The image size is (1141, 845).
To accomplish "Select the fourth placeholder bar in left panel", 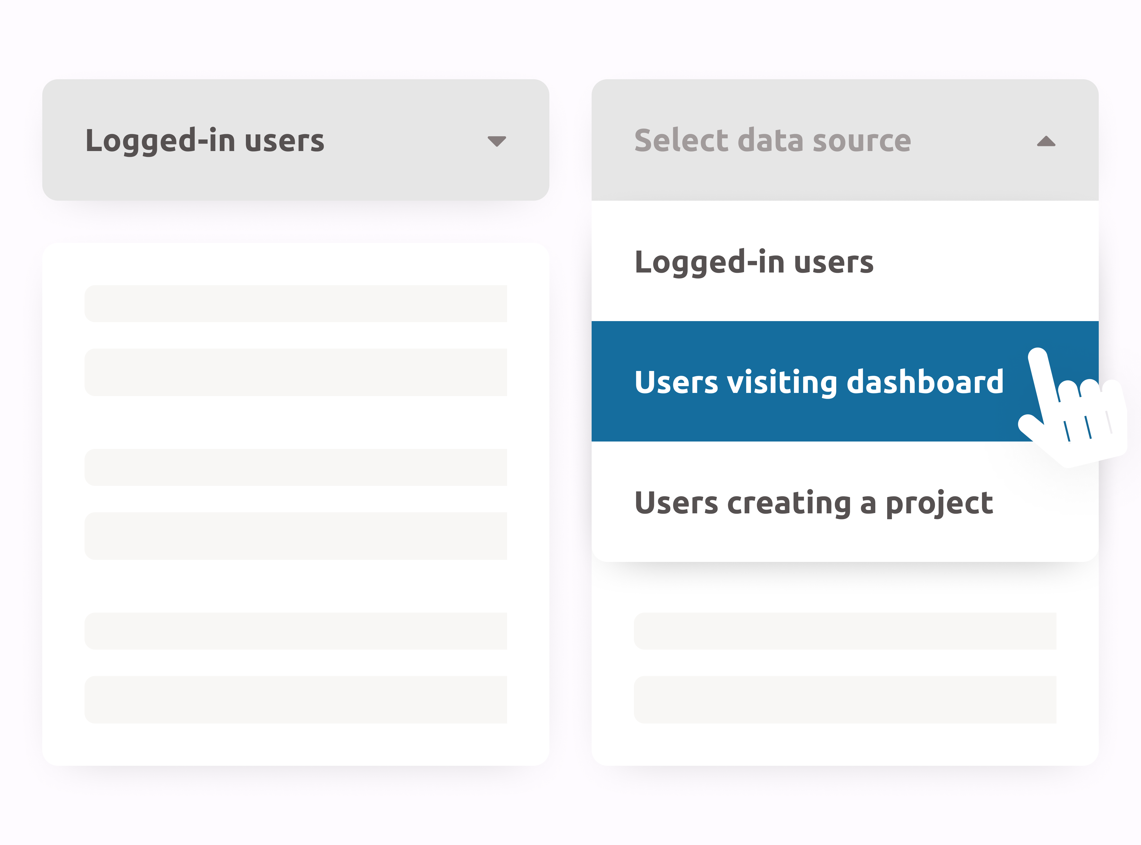I will point(295,536).
